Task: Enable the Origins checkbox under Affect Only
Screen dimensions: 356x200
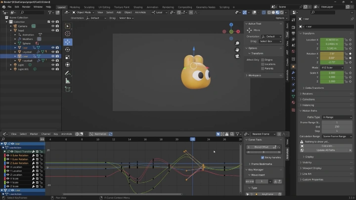Action: click(x=263, y=60)
